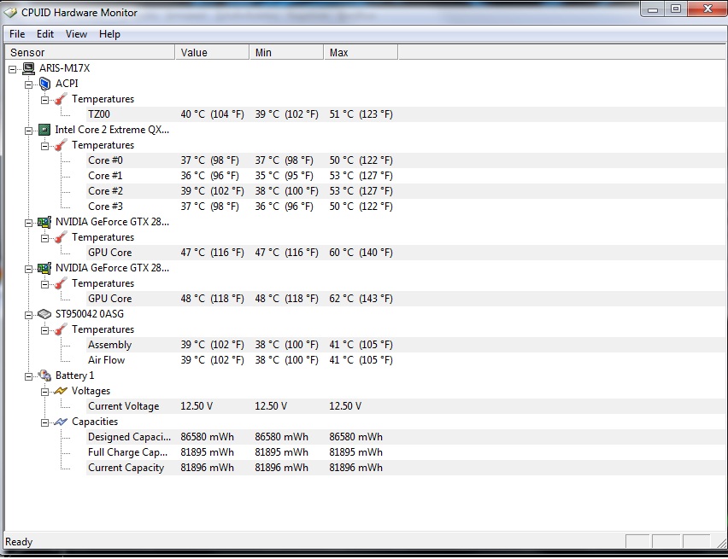Click the Capacities graph icon
Viewport: 728px width, 559px height.
click(x=61, y=422)
